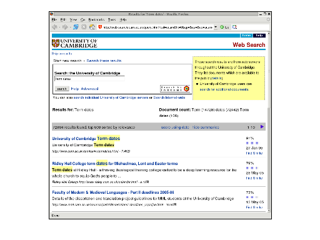Click the scrollbar up arrow
Viewport: 320px width, 240px height.
tap(269, 33)
